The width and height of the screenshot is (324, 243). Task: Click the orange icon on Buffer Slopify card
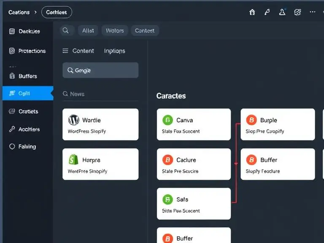(251, 160)
